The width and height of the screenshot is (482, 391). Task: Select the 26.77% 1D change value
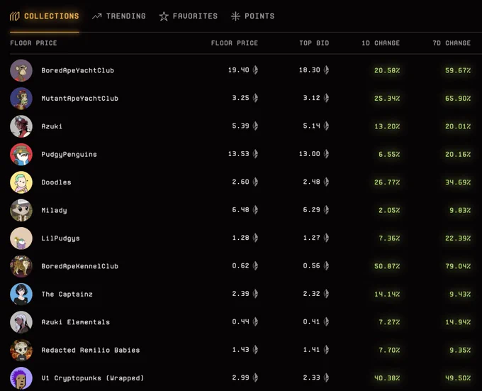click(387, 182)
